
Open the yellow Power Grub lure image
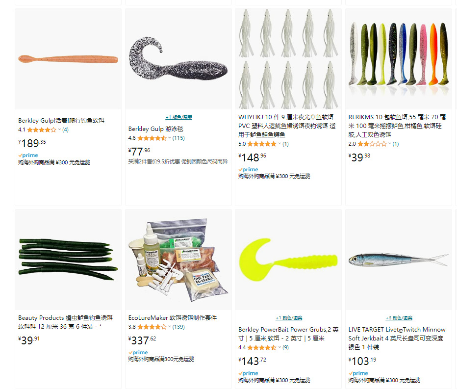[288, 260]
